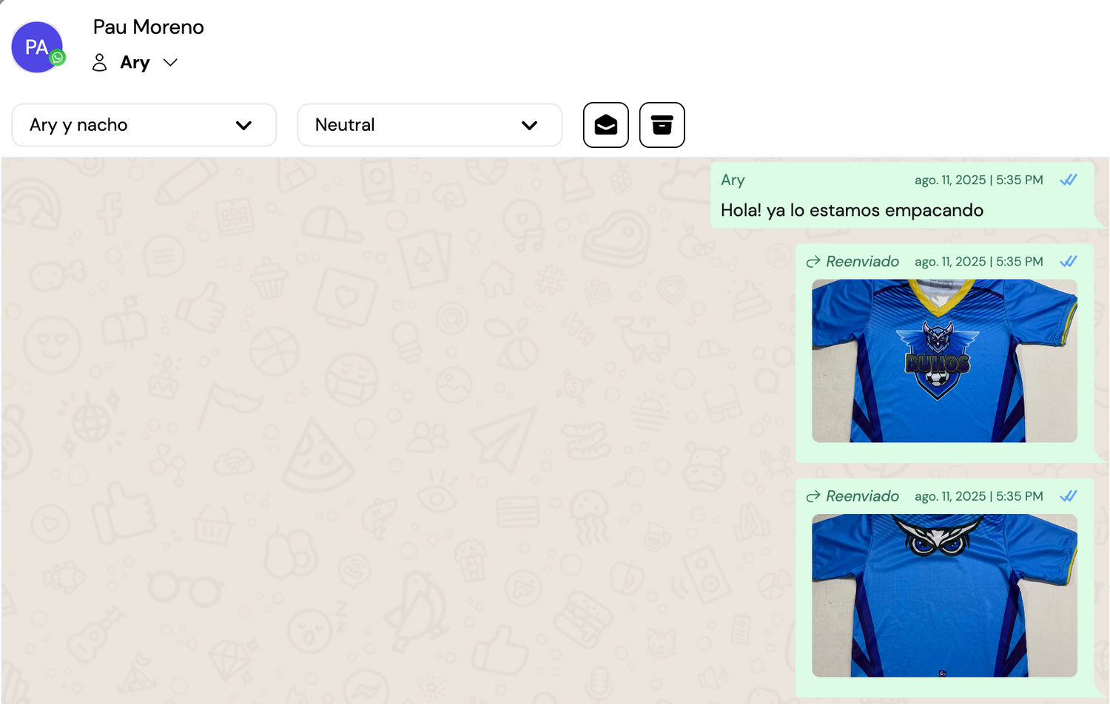Open the Ary y nacho dropdown
The width and height of the screenshot is (1110, 704).
pos(144,125)
